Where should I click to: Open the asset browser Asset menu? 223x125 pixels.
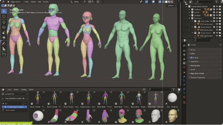click(x=31, y=89)
